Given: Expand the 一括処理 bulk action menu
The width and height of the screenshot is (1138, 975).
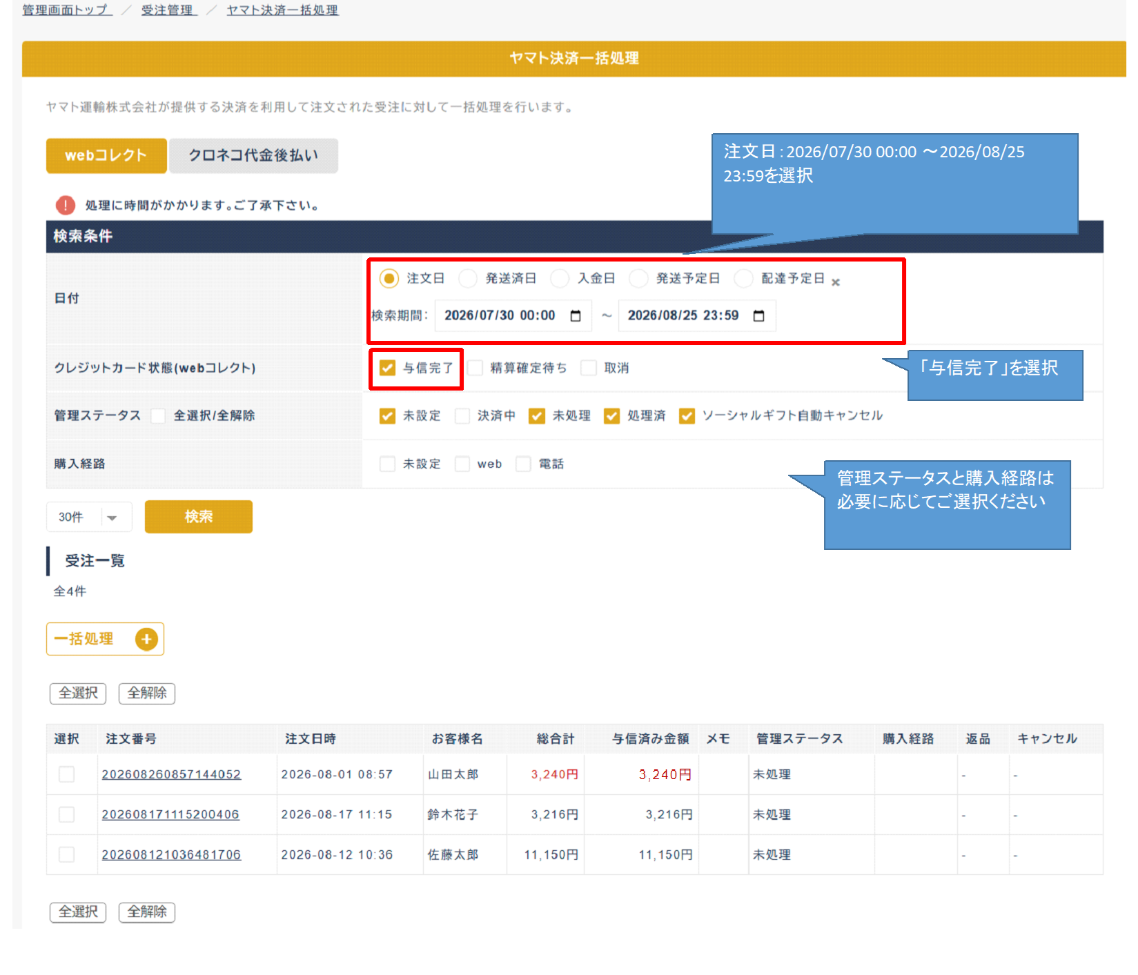Looking at the screenshot, I should 105,639.
